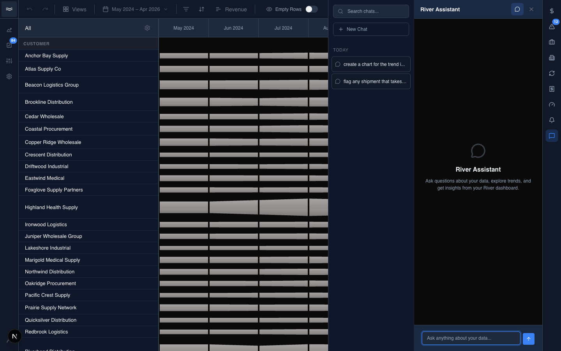The image size is (561, 351).
Task: Open the Views menu
Action: tap(75, 9)
